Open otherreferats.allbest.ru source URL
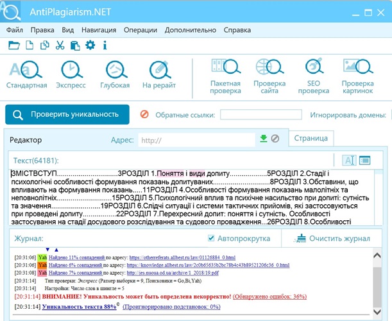 coord(182,257)
